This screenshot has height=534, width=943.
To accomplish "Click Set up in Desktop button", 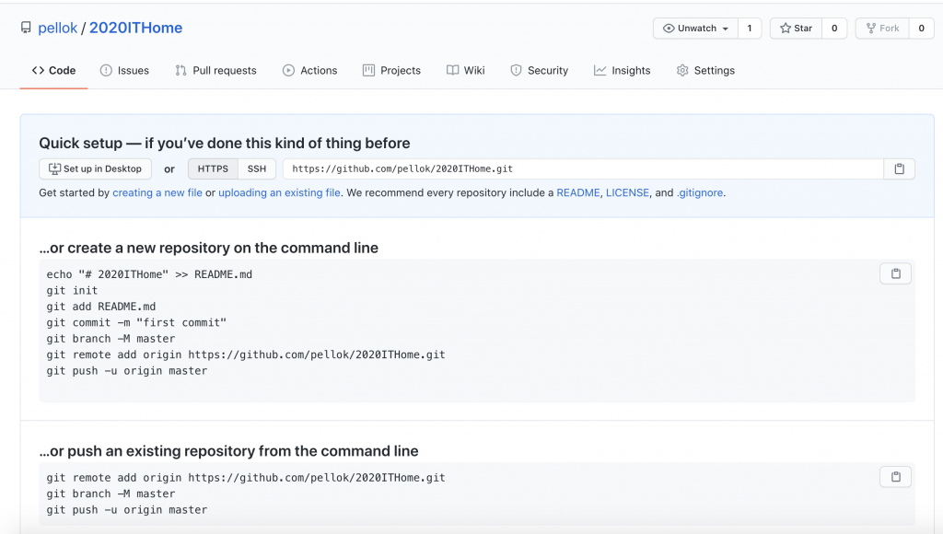I will 96,168.
